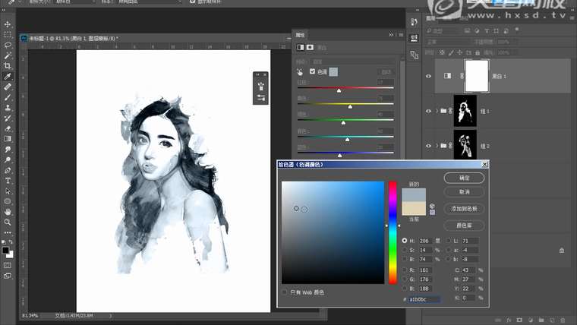Click the targeted adjustment hand icon in Properties

(x=299, y=71)
